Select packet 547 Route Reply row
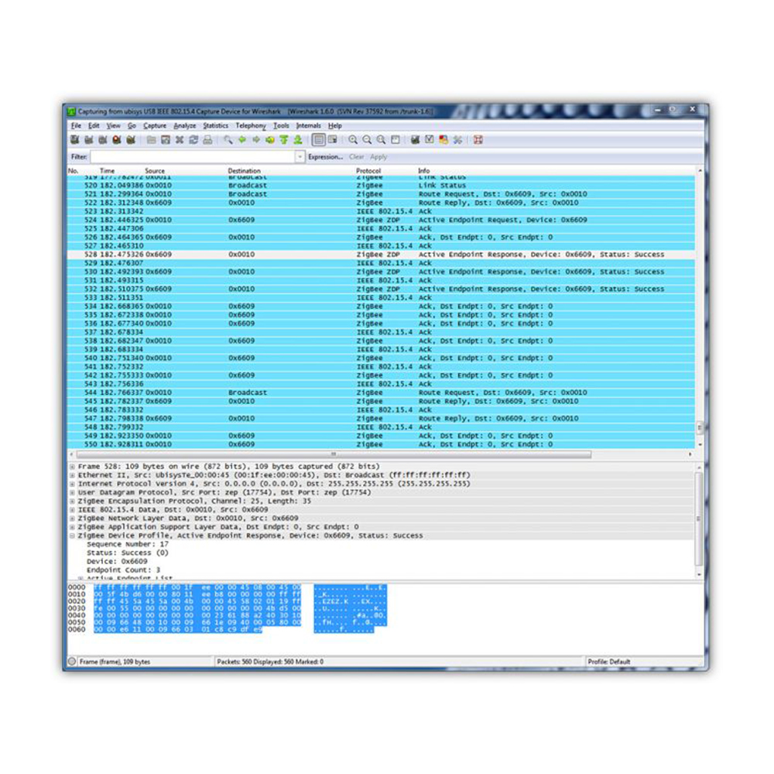Image resolution: width=774 pixels, height=774 pixels. (381, 419)
